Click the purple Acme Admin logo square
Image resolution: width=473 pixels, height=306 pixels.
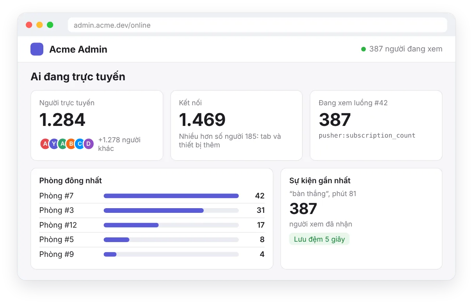point(37,49)
